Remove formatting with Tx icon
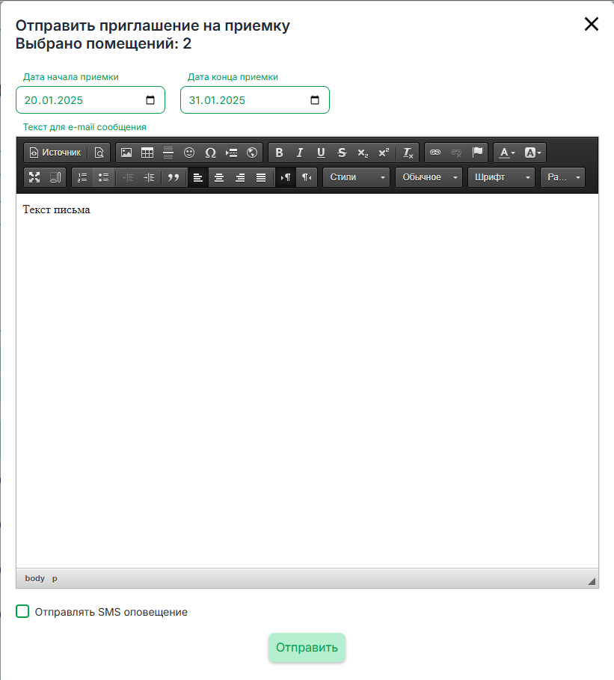614x680 pixels. pyautogui.click(x=408, y=153)
